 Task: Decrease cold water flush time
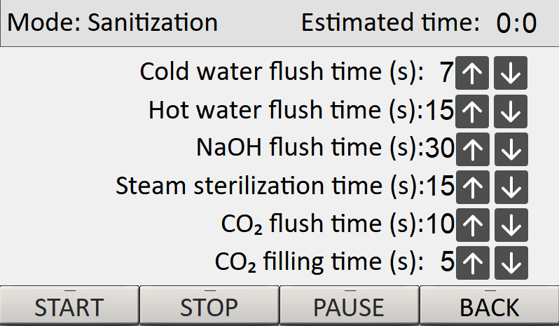[511, 73]
